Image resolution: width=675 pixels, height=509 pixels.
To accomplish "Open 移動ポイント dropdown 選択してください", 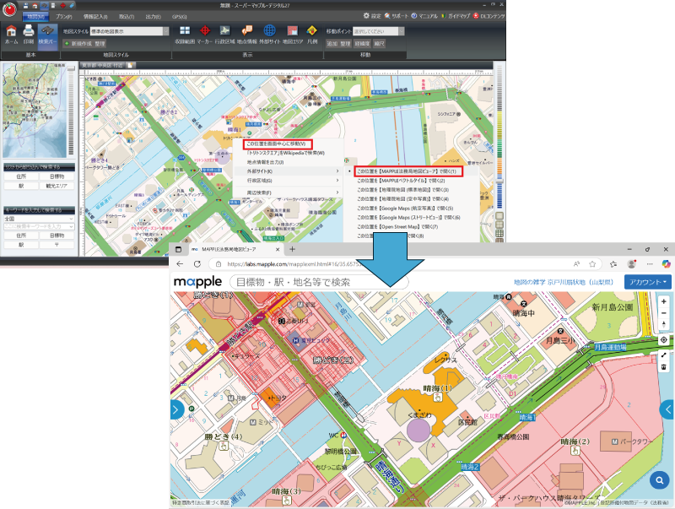I will point(378,31).
